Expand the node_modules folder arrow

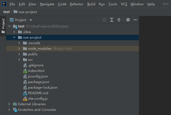[19, 49]
